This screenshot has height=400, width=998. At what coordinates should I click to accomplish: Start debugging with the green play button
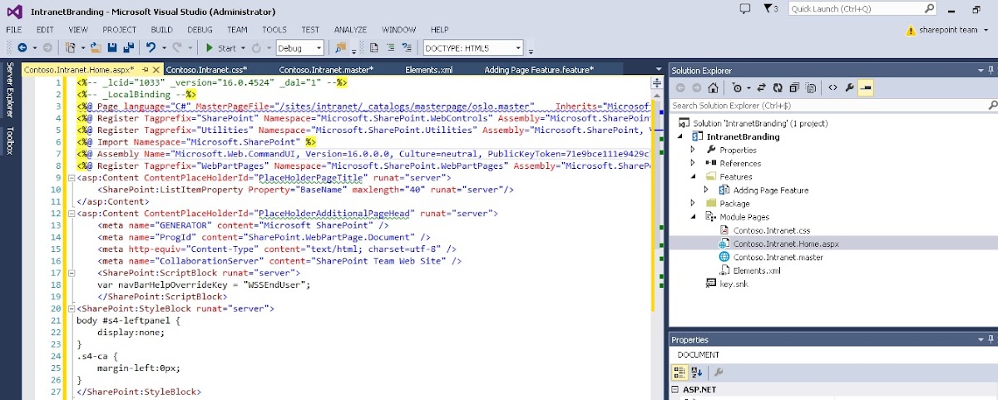click(x=210, y=47)
